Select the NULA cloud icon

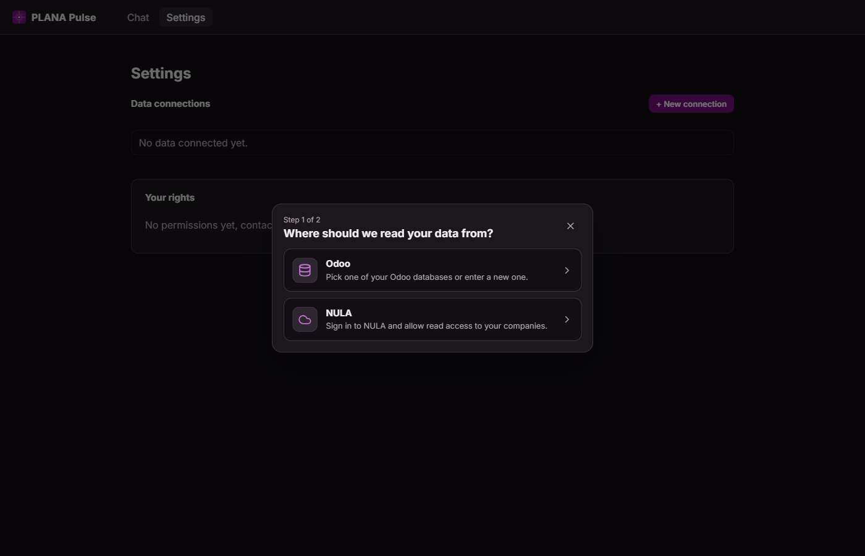[x=305, y=319]
